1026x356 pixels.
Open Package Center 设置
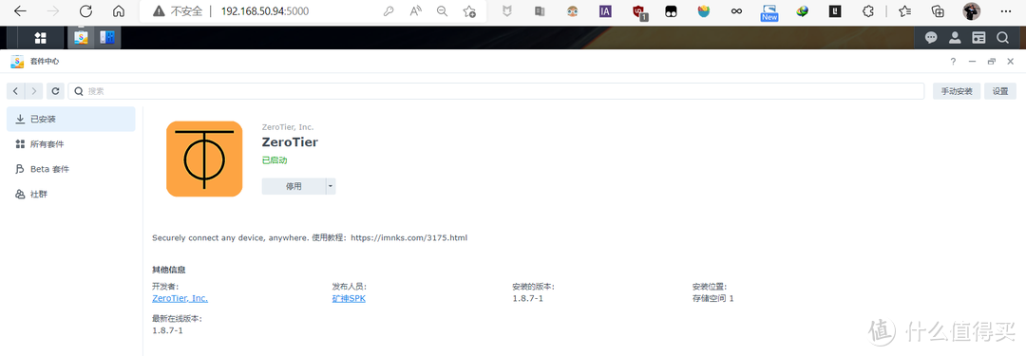point(1000,92)
